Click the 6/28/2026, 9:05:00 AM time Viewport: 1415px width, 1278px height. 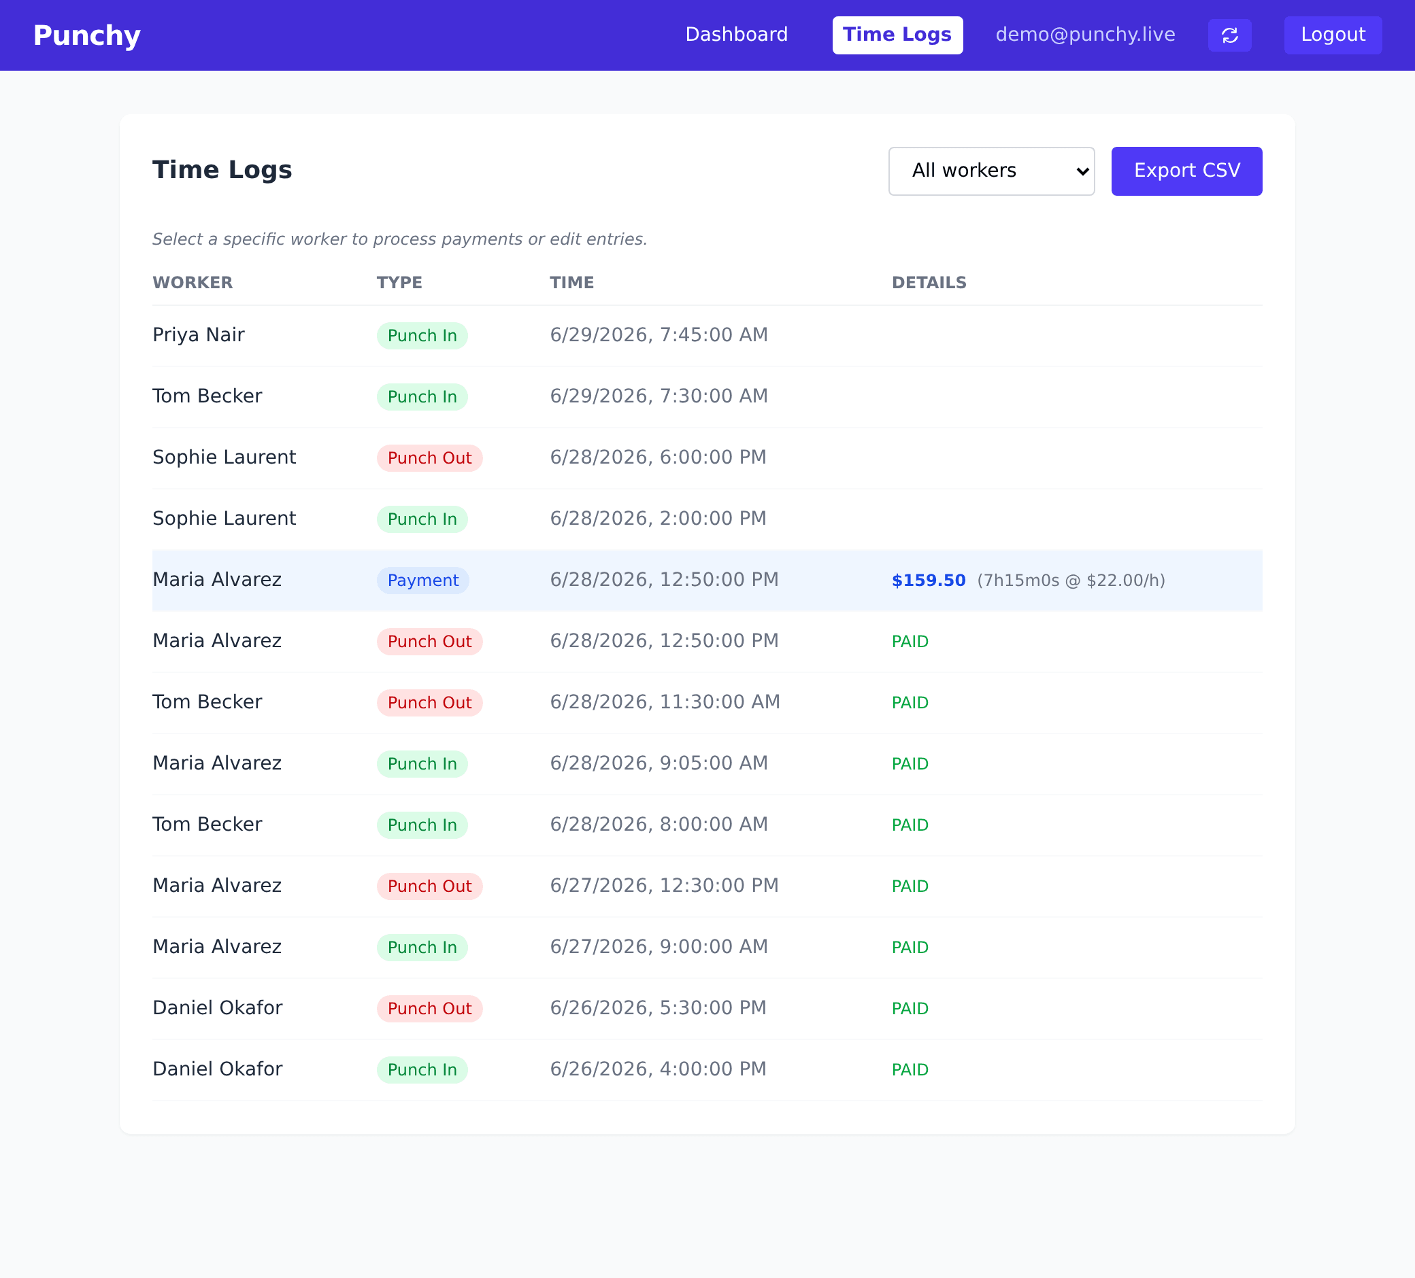pyautogui.click(x=659, y=763)
